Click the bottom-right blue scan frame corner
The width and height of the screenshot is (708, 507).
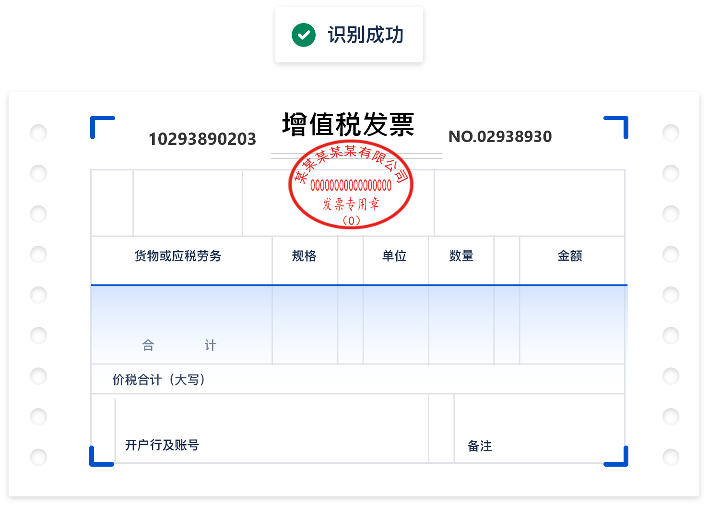point(617,457)
